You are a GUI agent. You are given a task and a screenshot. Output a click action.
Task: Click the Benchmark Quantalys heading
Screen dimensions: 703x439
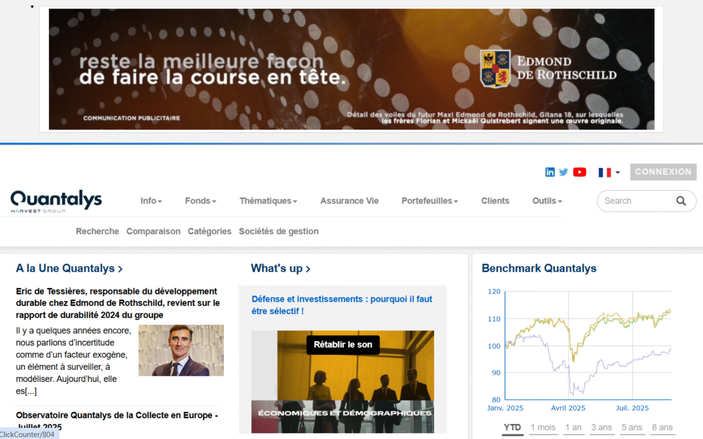coord(539,269)
